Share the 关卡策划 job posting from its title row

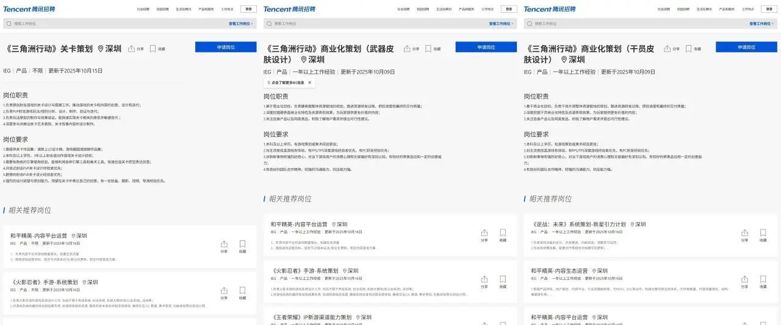pos(135,49)
